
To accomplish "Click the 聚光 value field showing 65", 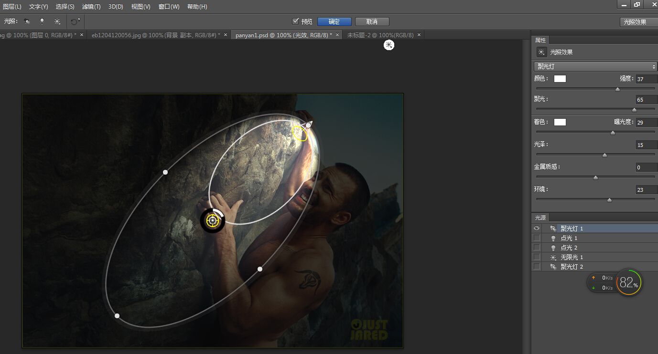I will [647, 100].
